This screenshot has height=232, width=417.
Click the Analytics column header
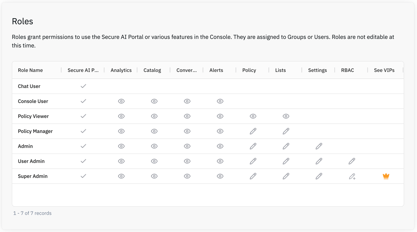[121, 70]
